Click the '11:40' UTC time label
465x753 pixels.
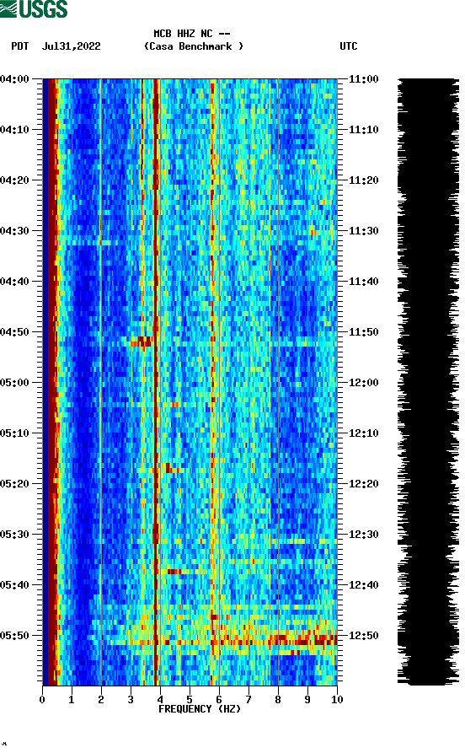click(x=364, y=282)
